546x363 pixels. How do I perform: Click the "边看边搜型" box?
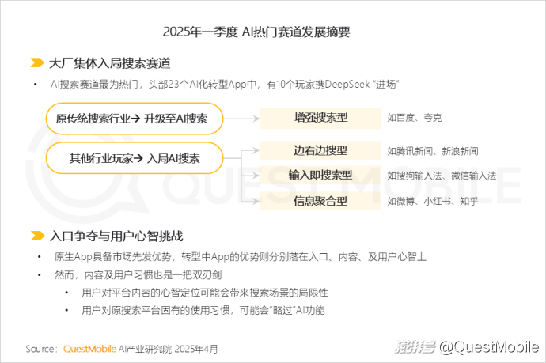320,150
